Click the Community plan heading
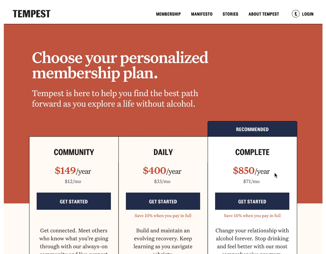The image size is (326, 254). pyautogui.click(x=74, y=152)
